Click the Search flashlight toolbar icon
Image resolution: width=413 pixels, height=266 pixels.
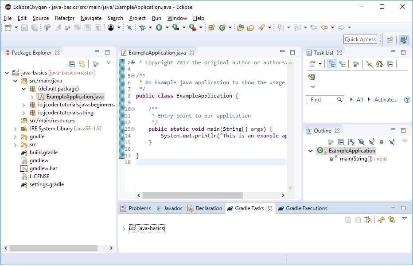tap(261, 27)
